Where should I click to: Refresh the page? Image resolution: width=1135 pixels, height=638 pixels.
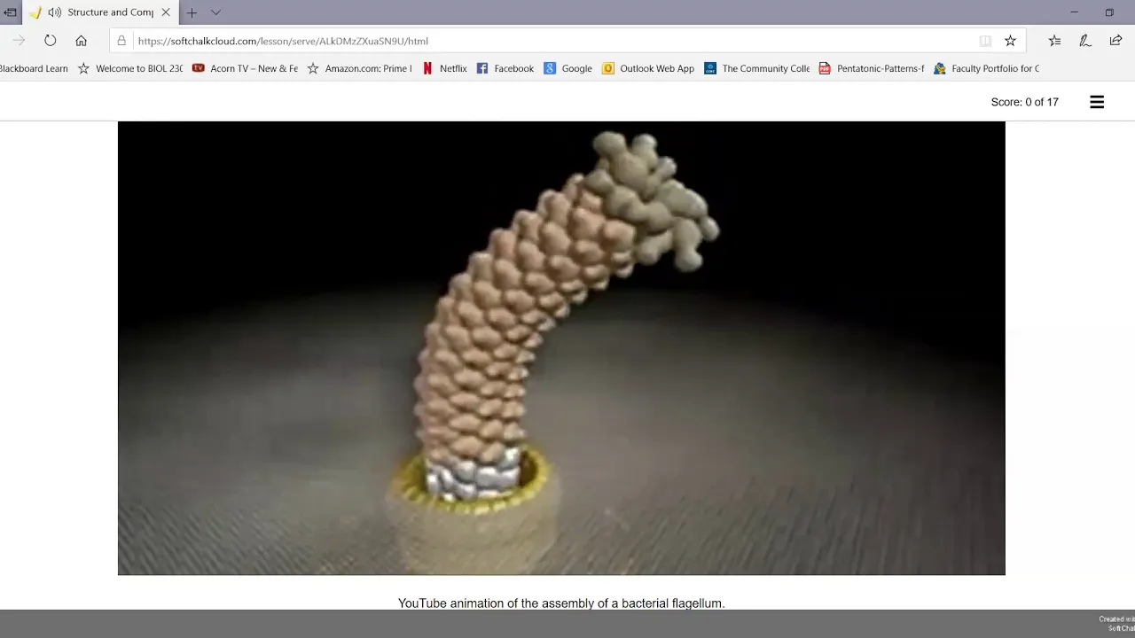click(x=51, y=41)
